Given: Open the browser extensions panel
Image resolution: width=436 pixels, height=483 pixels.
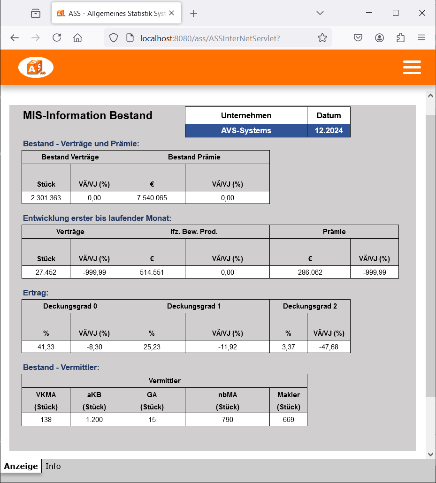Looking at the screenshot, I should coord(400,38).
